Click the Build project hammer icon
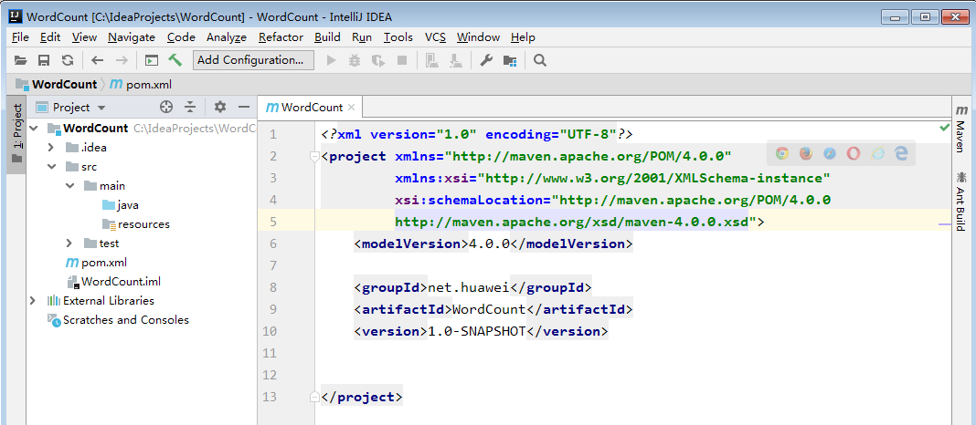Image resolution: width=976 pixels, height=425 pixels. pos(175,60)
